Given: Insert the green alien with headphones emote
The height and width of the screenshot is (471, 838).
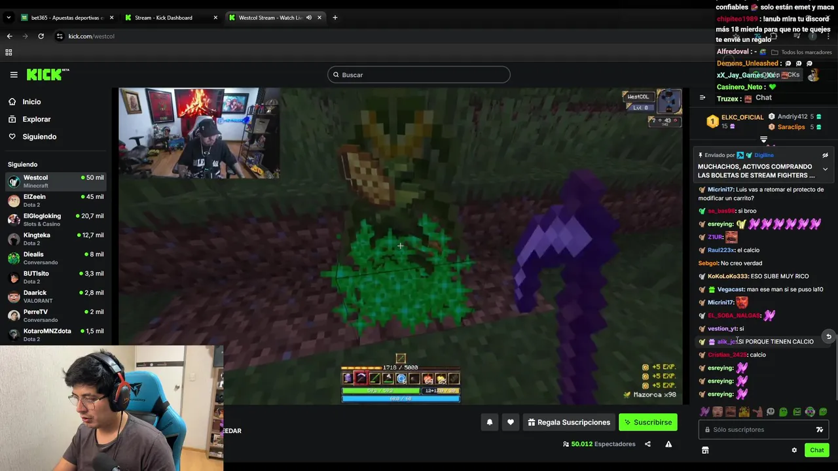Looking at the screenshot, I should pos(810,412).
